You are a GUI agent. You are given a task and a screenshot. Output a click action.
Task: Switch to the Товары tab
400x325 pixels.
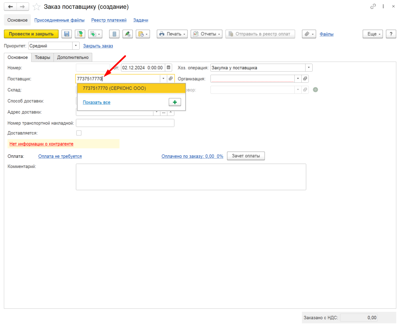42,57
